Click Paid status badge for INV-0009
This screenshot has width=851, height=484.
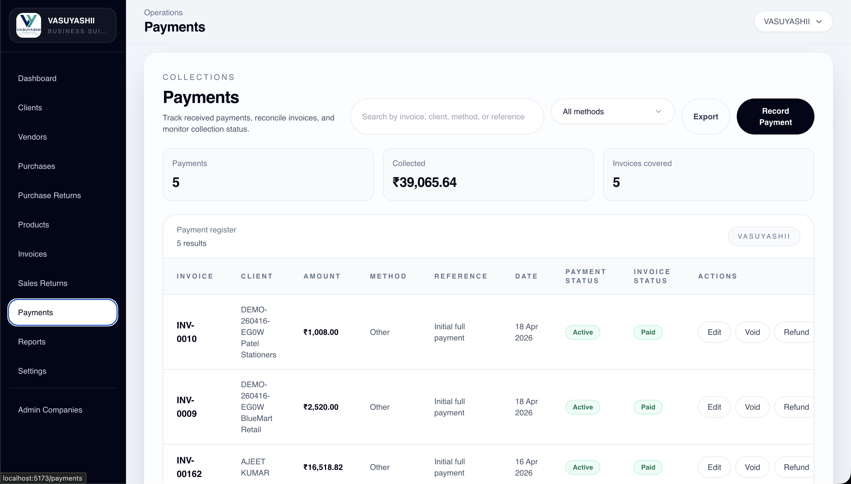tap(648, 407)
